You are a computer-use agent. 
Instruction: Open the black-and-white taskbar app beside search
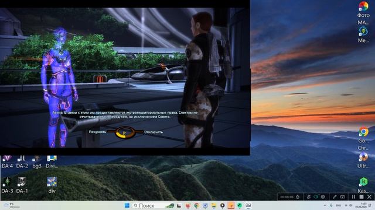(179, 205)
